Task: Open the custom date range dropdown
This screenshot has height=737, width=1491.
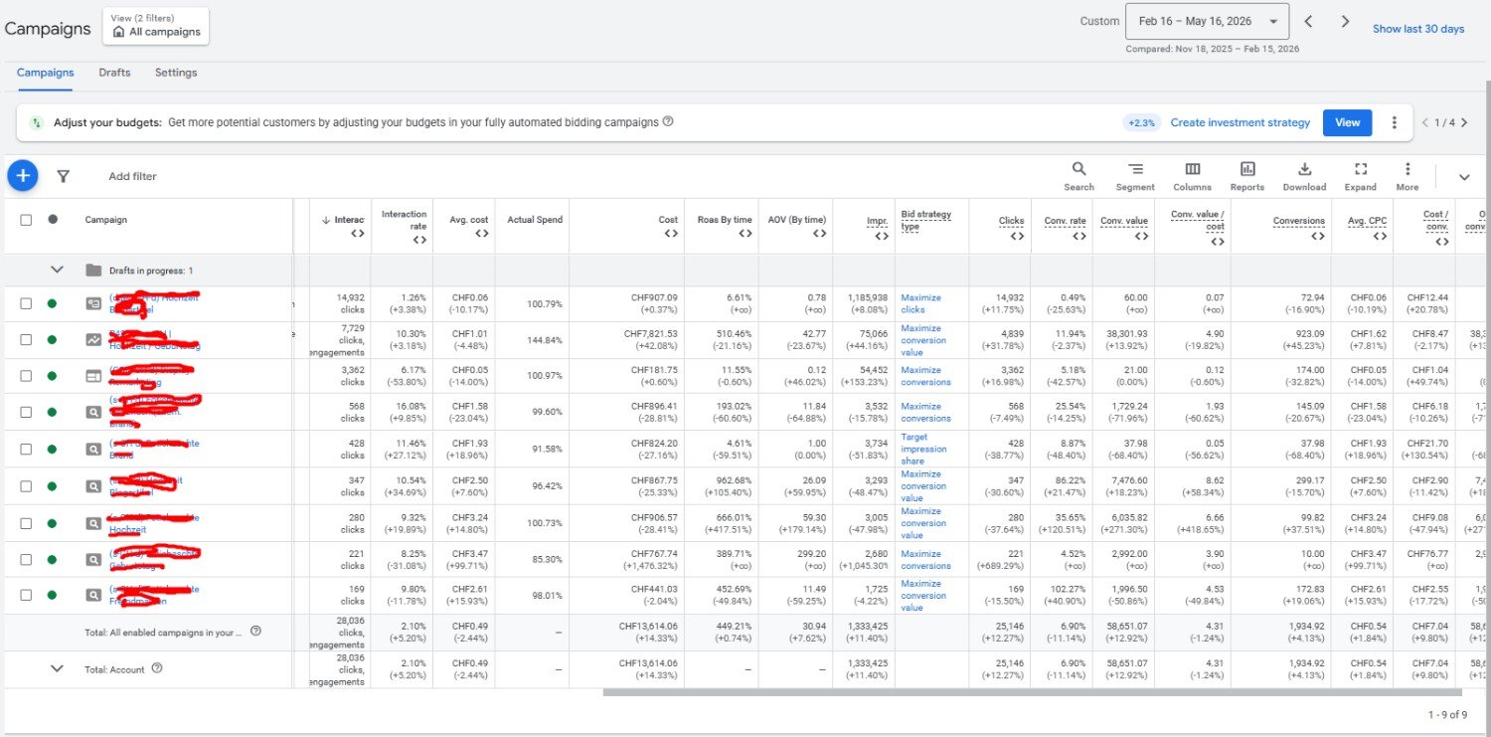Action: click(x=1207, y=21)
